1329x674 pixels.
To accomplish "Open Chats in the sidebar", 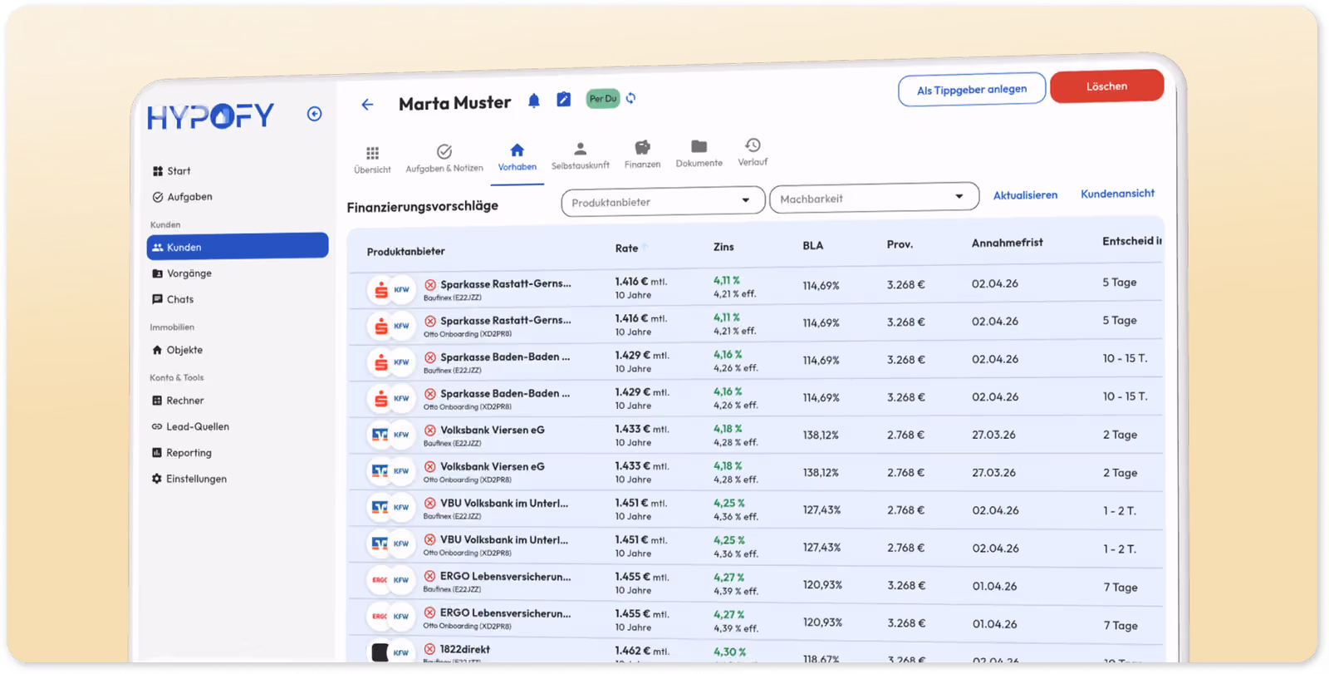I will click(173, 299).
